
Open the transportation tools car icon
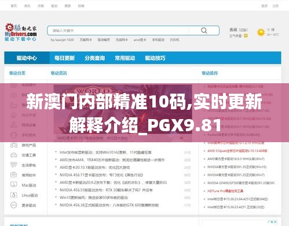[13, 155]
